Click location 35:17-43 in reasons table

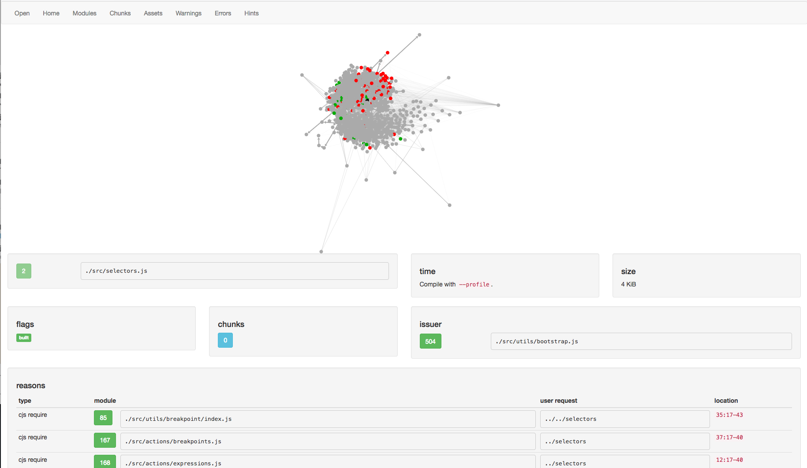tap(729, 415)
